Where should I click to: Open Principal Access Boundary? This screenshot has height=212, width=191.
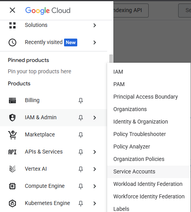click(x=146, y=97)
